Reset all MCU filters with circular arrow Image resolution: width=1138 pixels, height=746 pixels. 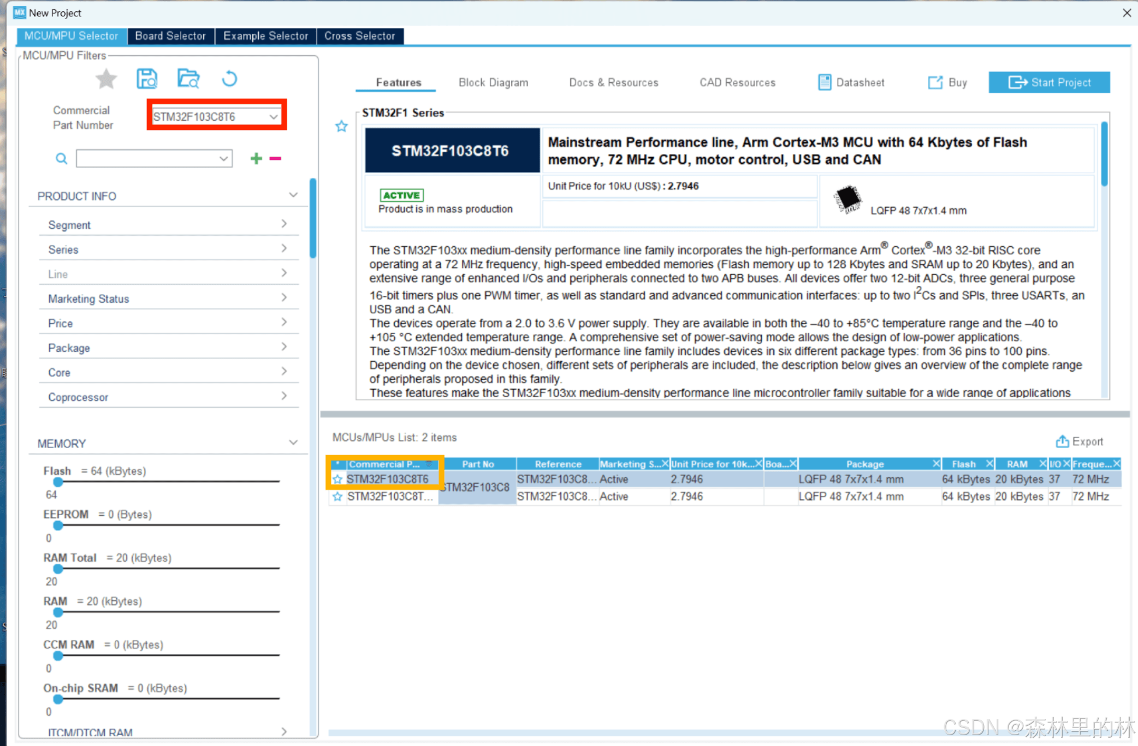coord(229,79)
